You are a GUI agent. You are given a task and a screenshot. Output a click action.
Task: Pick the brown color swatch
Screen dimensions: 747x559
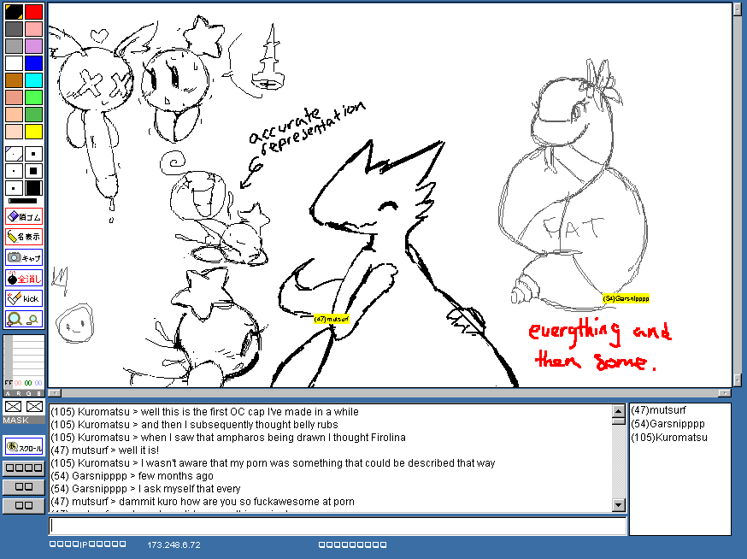click(x=14, y=80)
